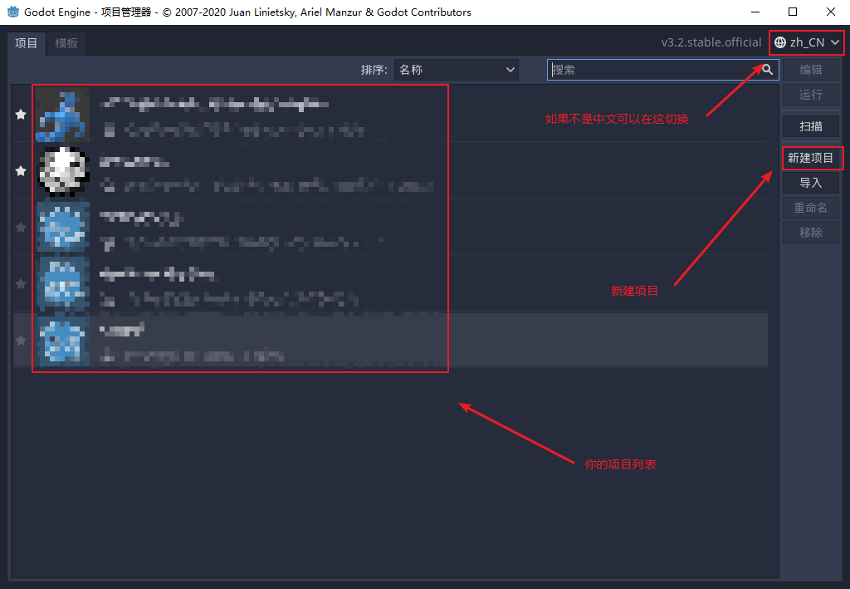Open Godot window icon in title bar
Viewport: 850px width, 589px height.
point(13,12)
